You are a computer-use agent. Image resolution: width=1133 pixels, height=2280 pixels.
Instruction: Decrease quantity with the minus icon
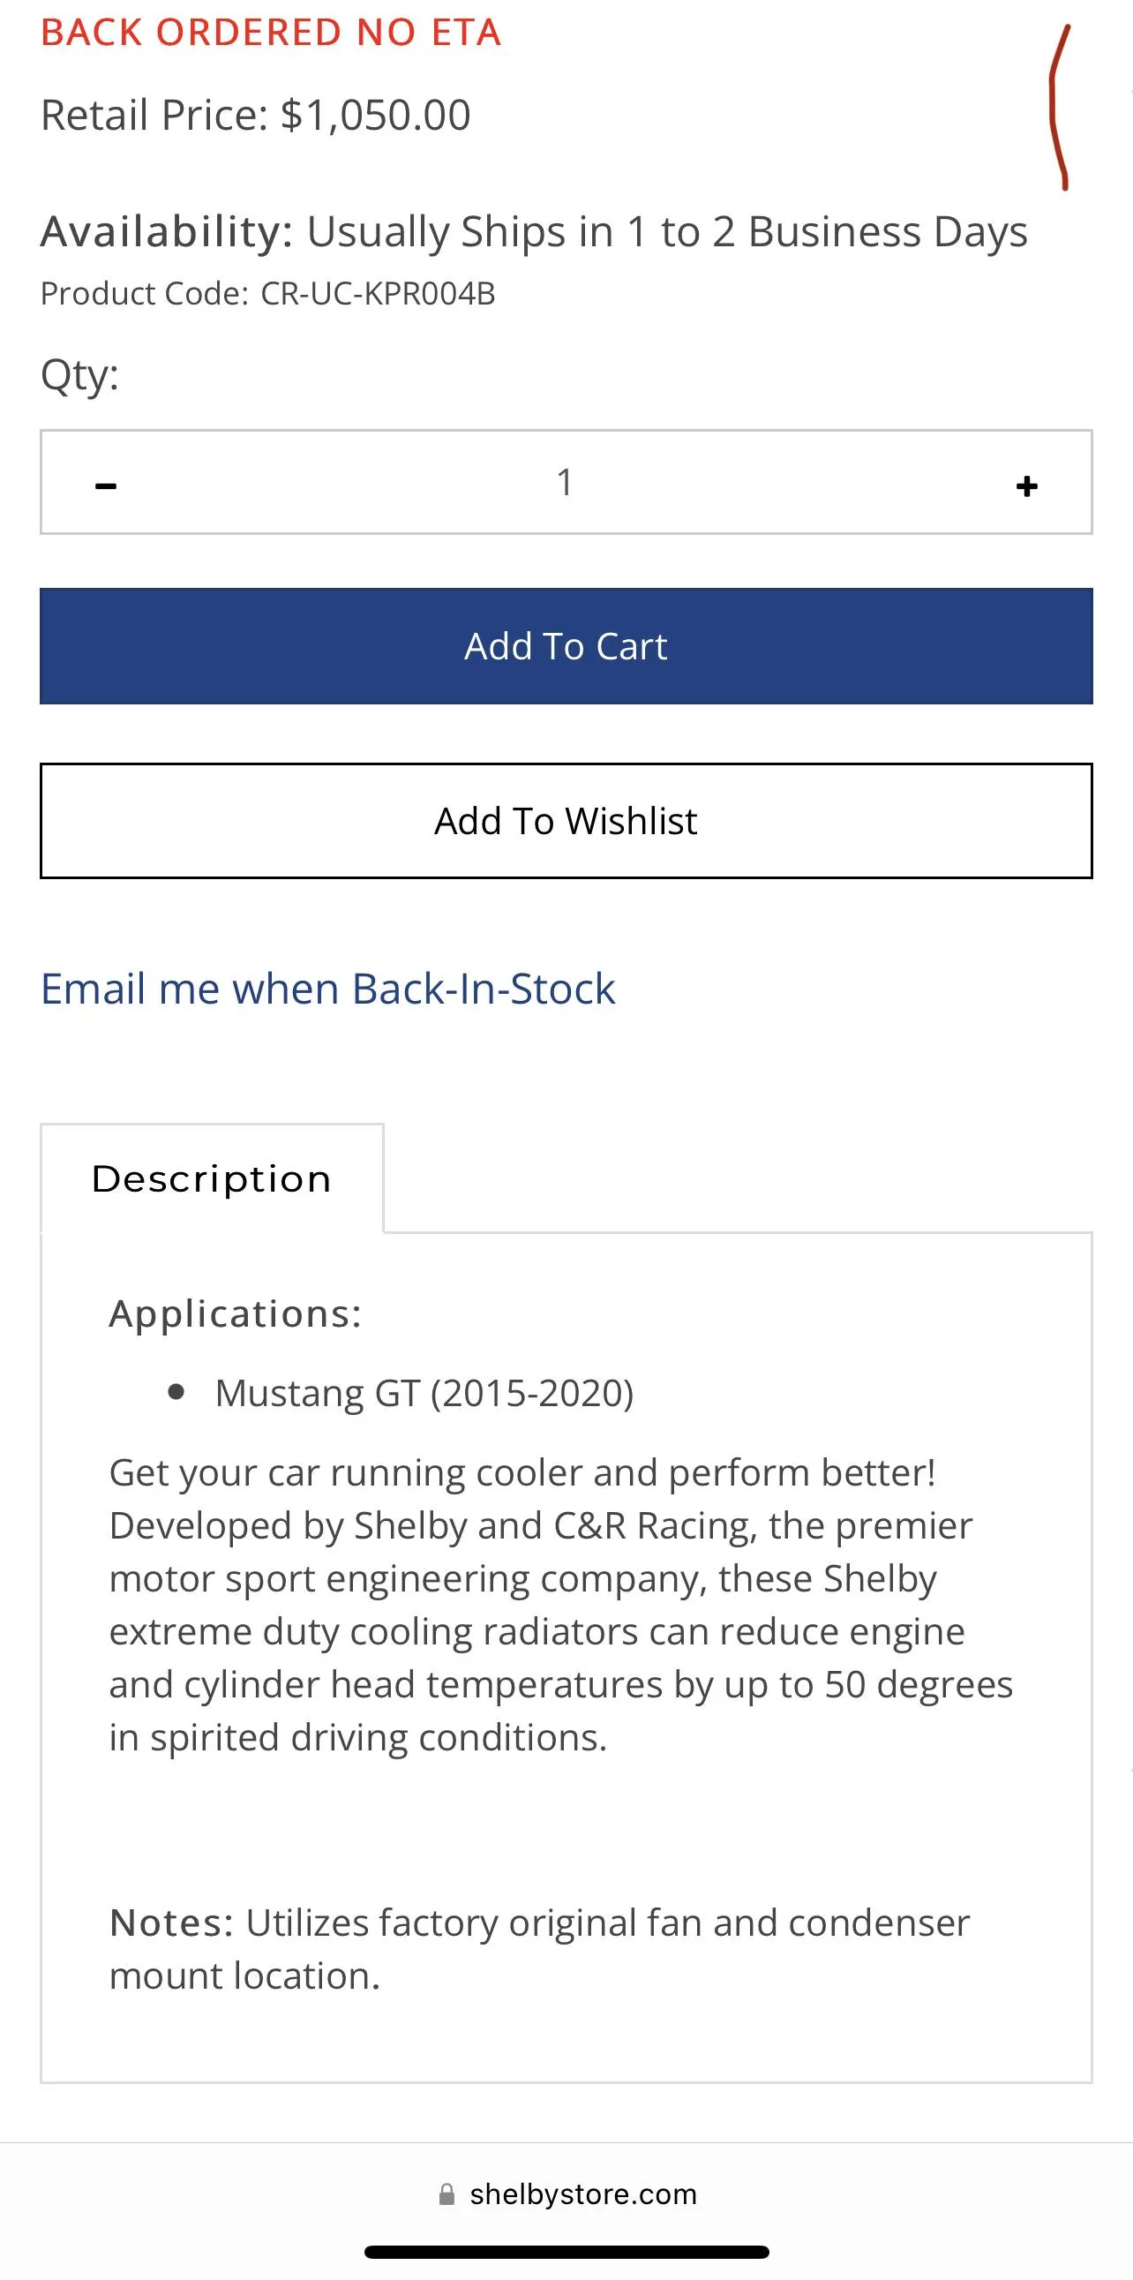[105, 484]
